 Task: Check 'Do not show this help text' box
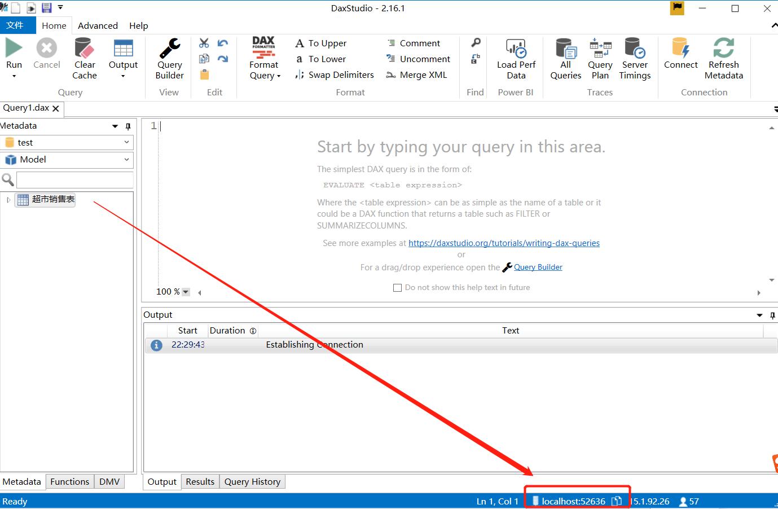(x=397, y=288)
